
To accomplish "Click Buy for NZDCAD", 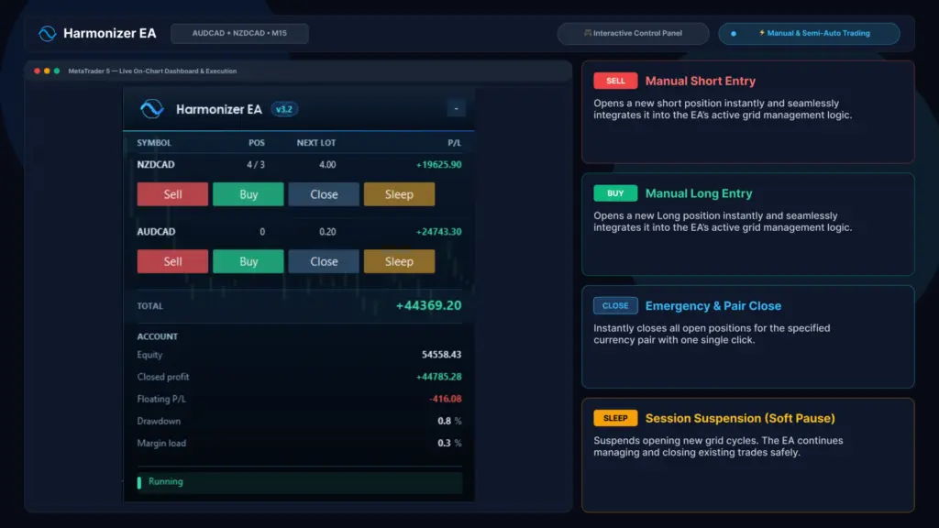I will click(249, 194).
